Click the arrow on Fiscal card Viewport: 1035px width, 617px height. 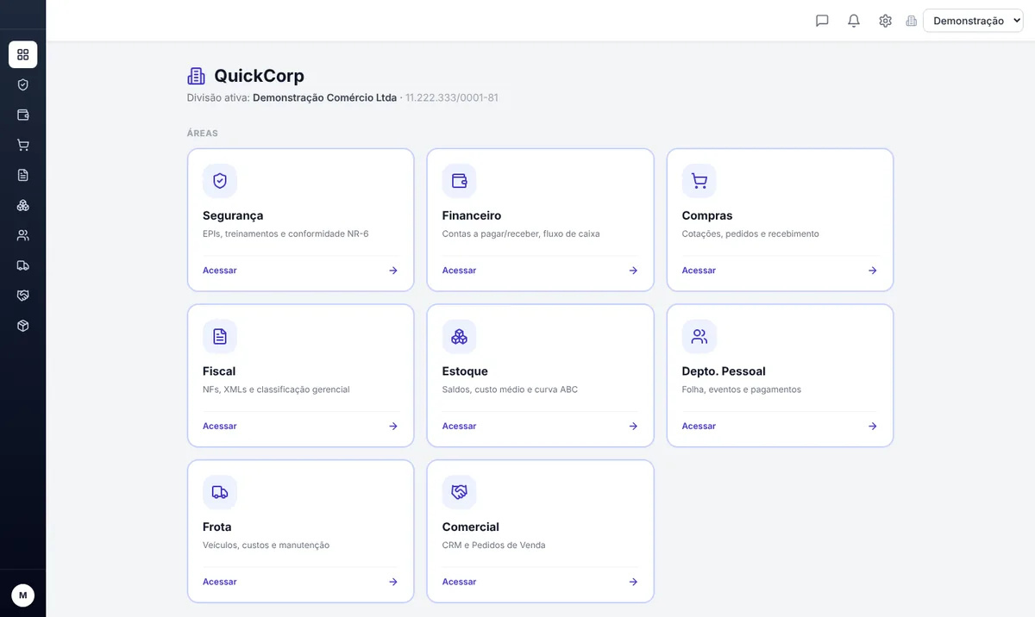[393, 426]
